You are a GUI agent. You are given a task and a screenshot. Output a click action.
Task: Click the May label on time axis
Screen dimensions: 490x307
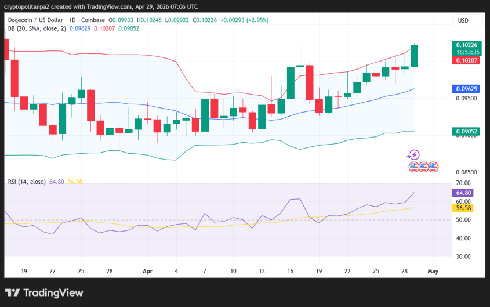pyautogui.click(x=431, y=271)
